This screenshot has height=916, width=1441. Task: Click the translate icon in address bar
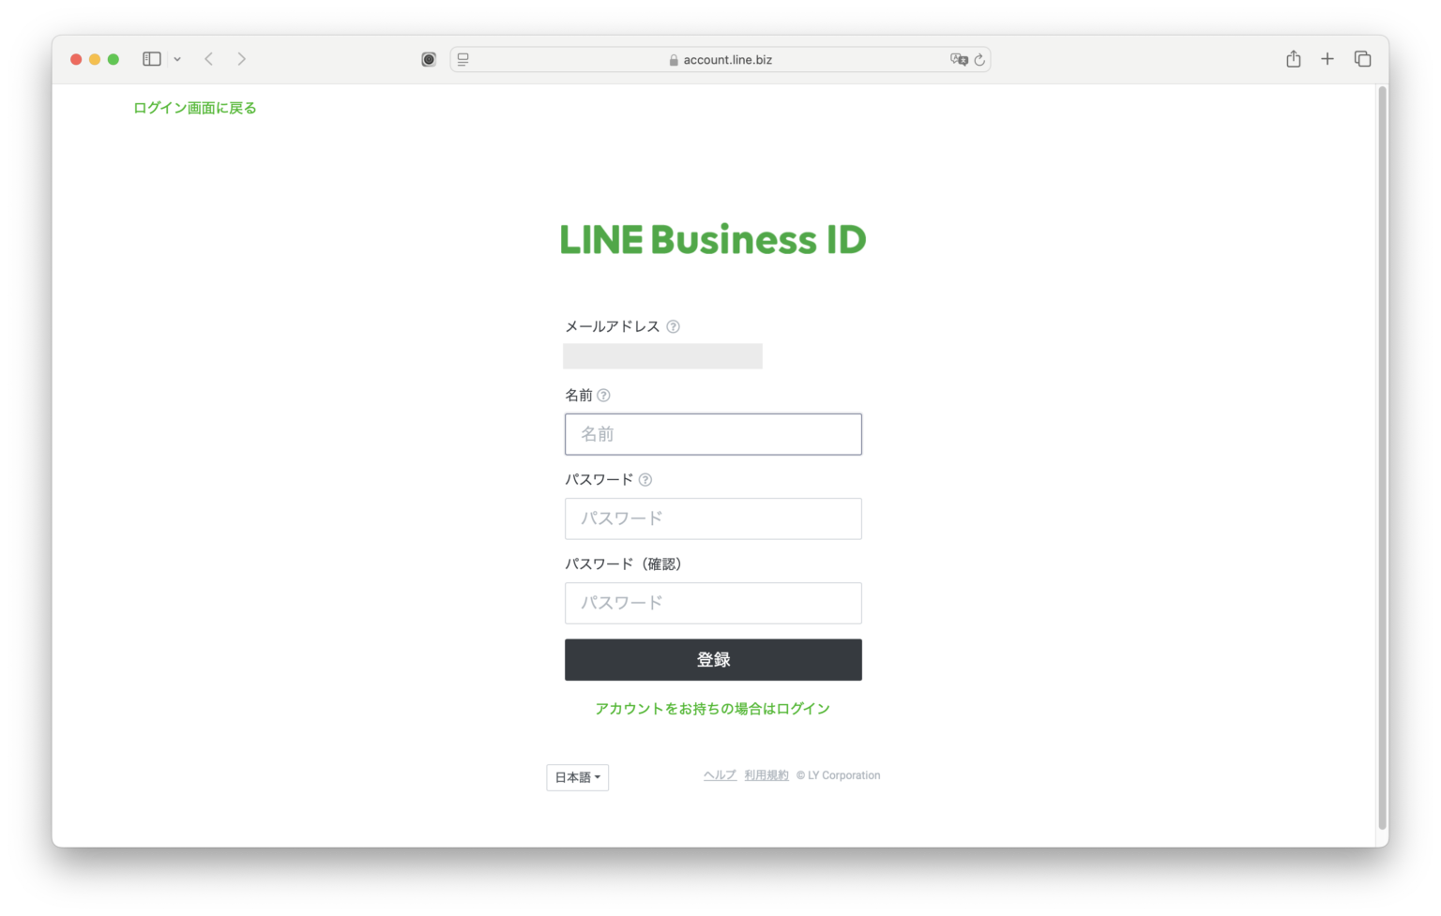(x=959, y=59)
